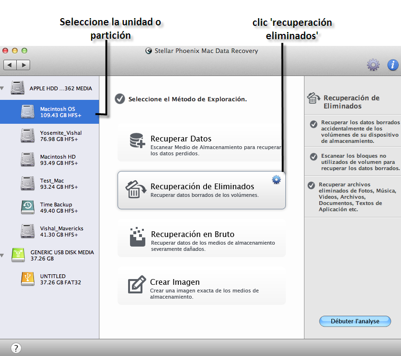Open the settings gear in toolbar
This screenshot has width=401, height=356.
[x=373, y=65]
